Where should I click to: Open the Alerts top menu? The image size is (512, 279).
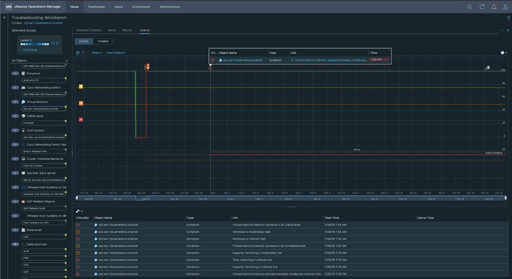coord(118,6)
